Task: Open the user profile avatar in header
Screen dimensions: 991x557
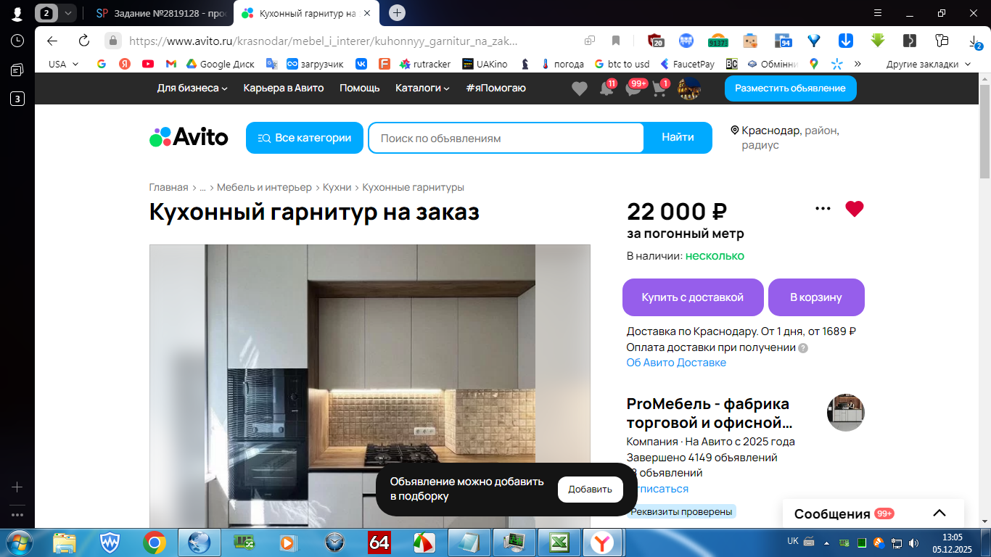Action: (688, 88)
